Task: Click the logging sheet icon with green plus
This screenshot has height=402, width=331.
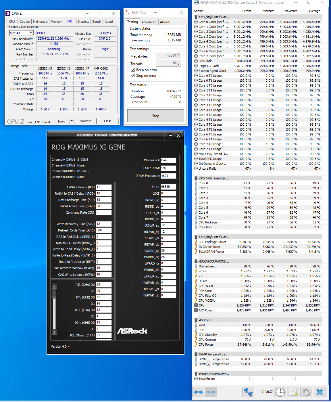Action: click(x=293, y=392)
